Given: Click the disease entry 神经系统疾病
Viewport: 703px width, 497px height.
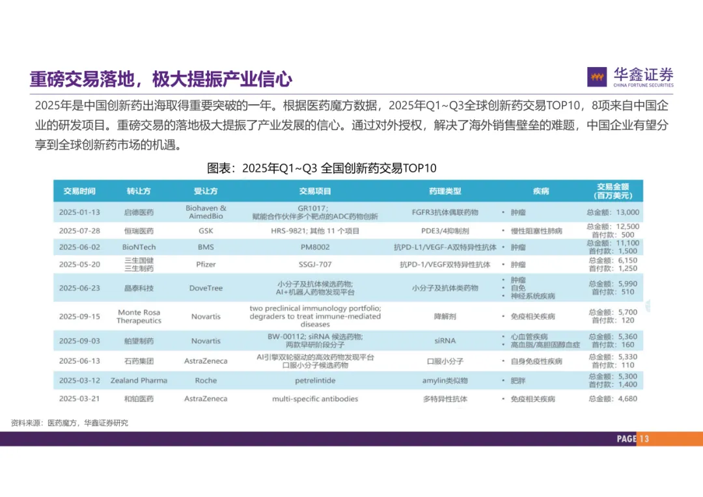Looking at the screenshot, I should coord(532,296).
